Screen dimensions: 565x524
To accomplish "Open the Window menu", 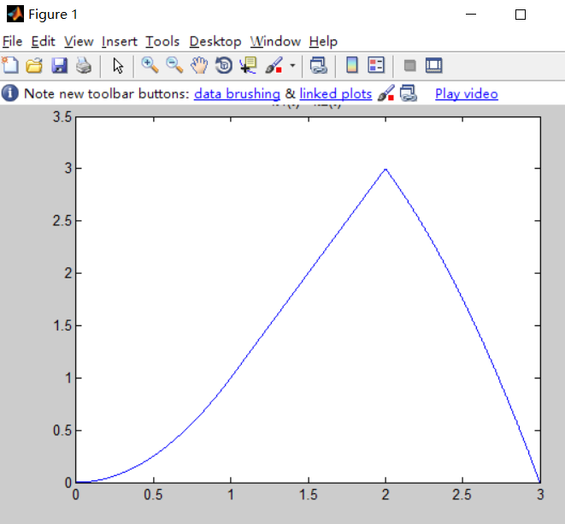I will pyautogui.click(x=275, y=41).
